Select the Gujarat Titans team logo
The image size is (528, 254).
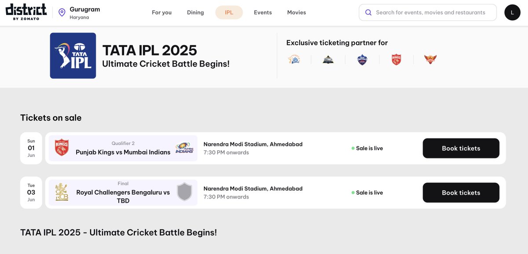[328, 59]
